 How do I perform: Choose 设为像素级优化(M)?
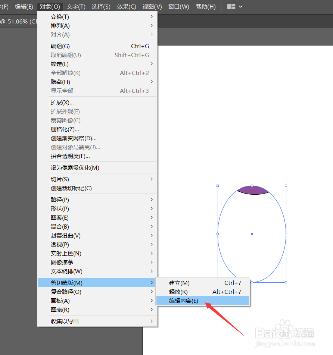pos(97,168)
